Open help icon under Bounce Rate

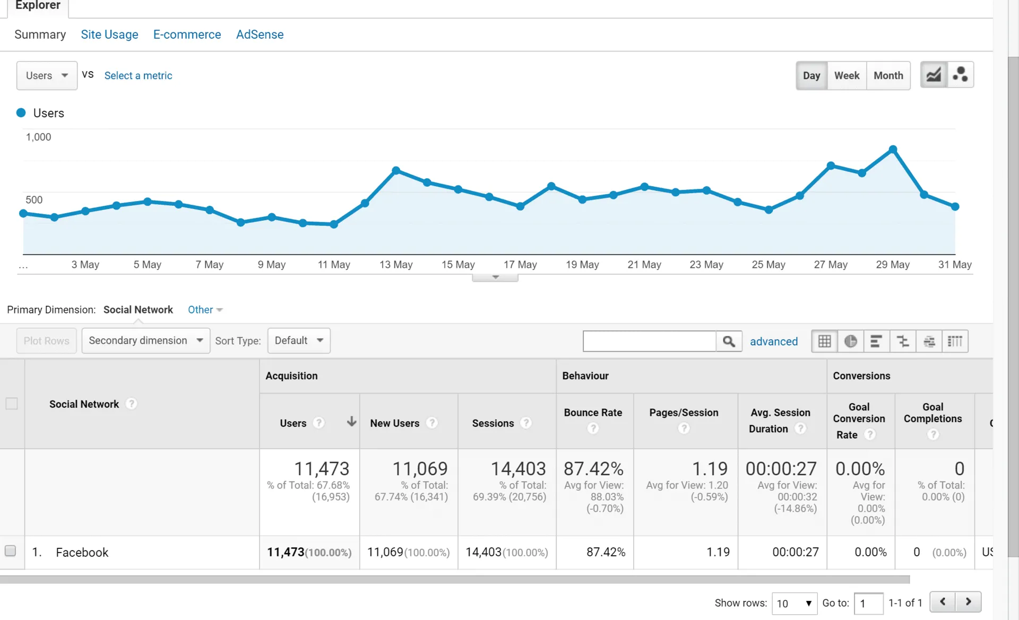[x=593, y=428]
